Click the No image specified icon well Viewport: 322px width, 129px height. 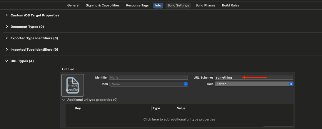point(73,85)
